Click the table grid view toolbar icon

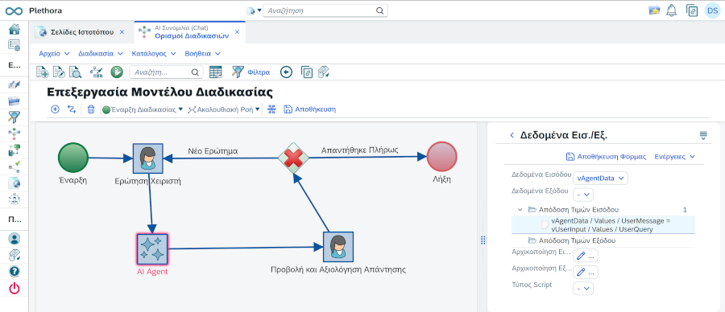(x=215, y=72)
